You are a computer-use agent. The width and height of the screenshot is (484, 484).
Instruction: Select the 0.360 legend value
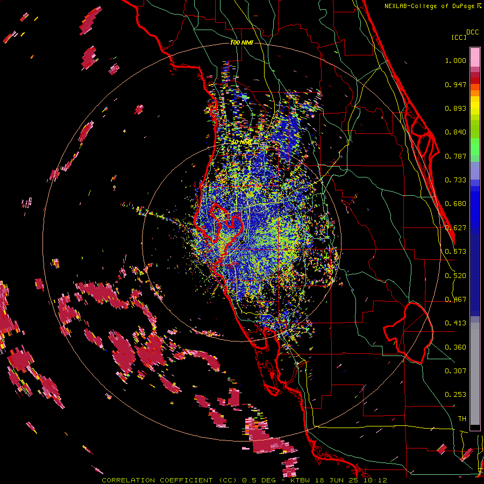(x=455, y=347)
